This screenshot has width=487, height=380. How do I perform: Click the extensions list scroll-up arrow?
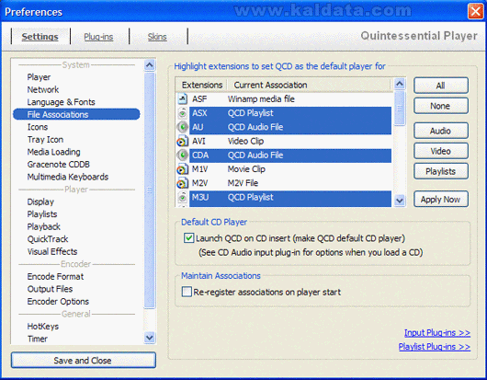[x=400, y=84]
